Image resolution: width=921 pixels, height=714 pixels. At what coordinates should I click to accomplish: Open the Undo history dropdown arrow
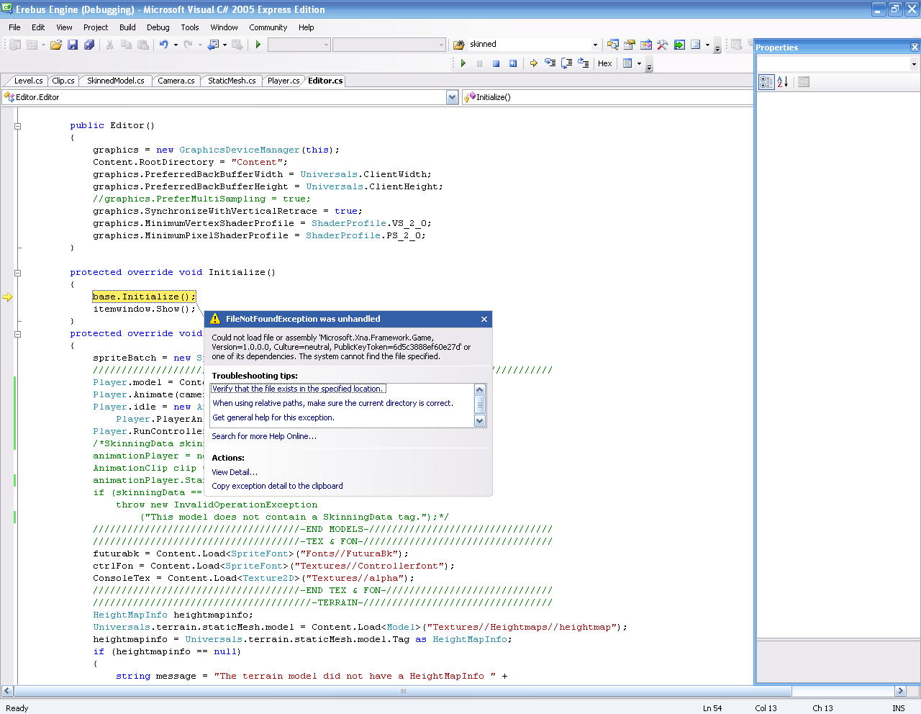point(176,45)
